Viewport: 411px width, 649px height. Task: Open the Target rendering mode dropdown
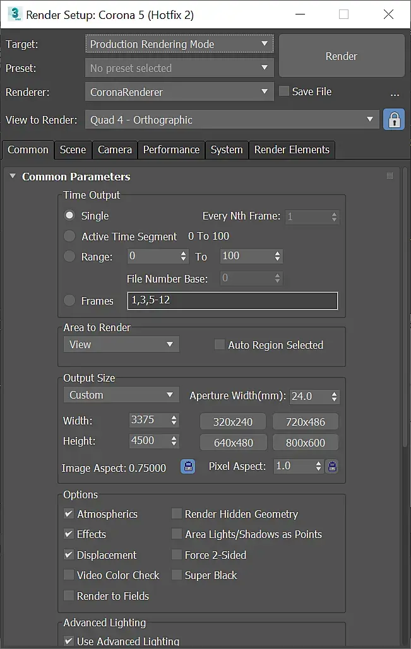pyautogui.click(x=179, y=44)
